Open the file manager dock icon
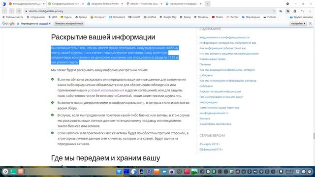Screen dimensions: 315x177 [119, 172]
